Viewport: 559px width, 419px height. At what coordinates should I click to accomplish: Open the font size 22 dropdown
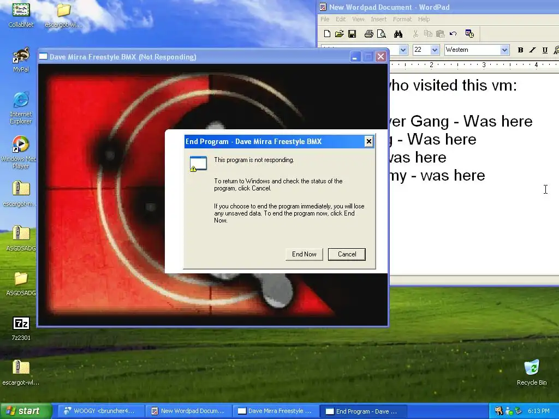[435, 50]
